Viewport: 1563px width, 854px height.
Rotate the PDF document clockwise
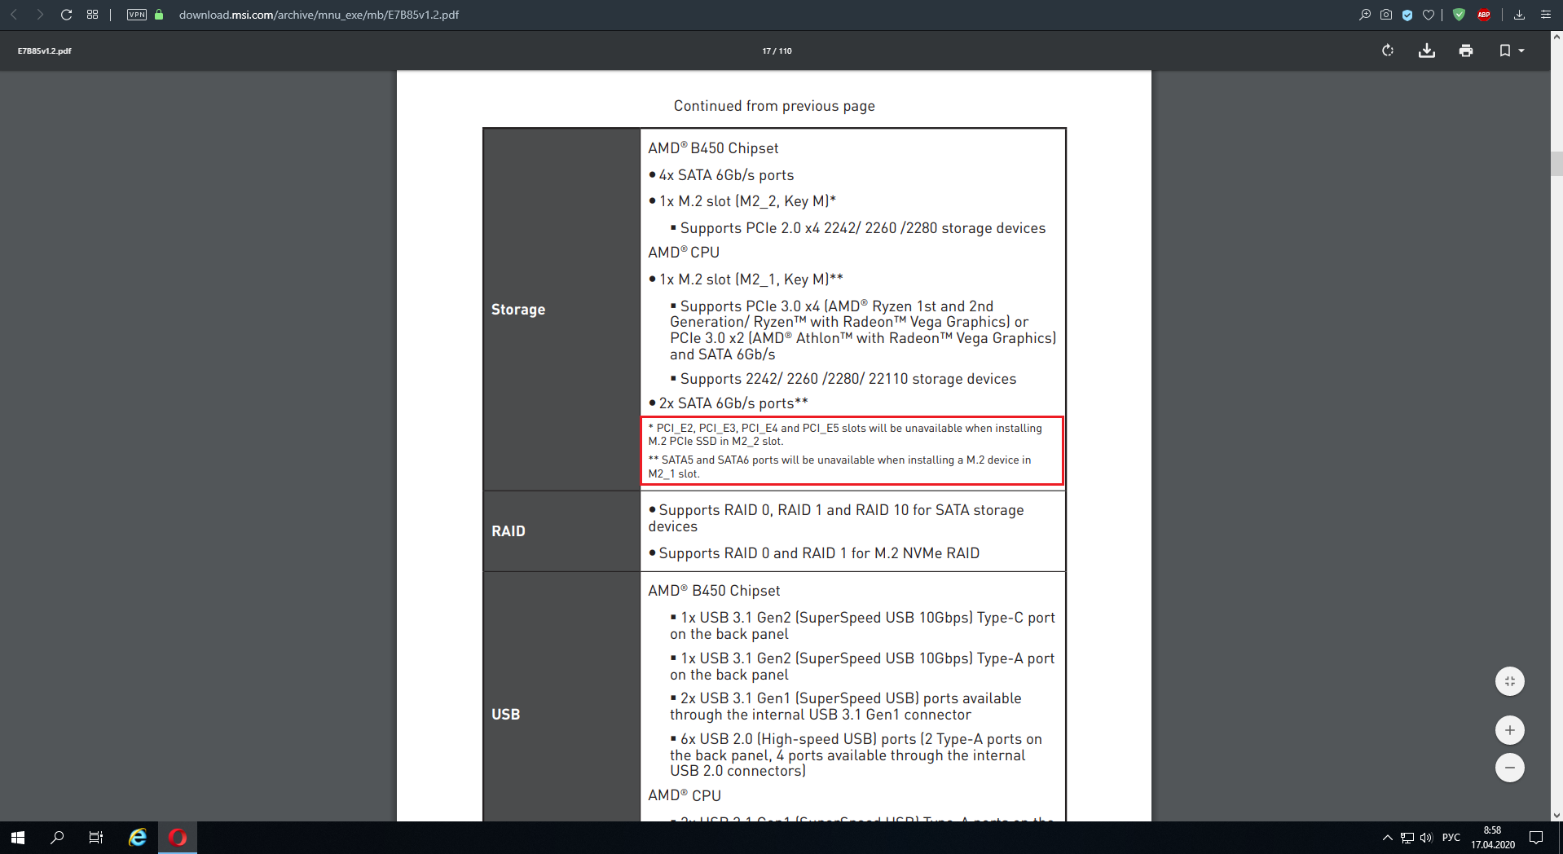coord(1388,51)
